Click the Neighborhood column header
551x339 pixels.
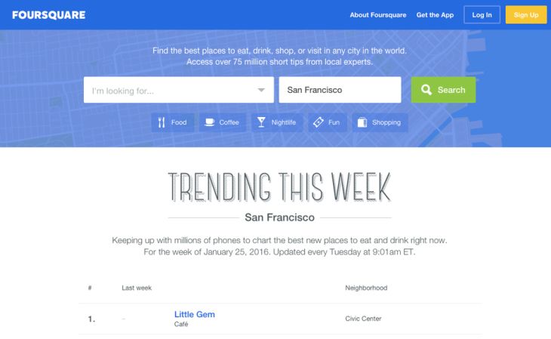point(366,288)
